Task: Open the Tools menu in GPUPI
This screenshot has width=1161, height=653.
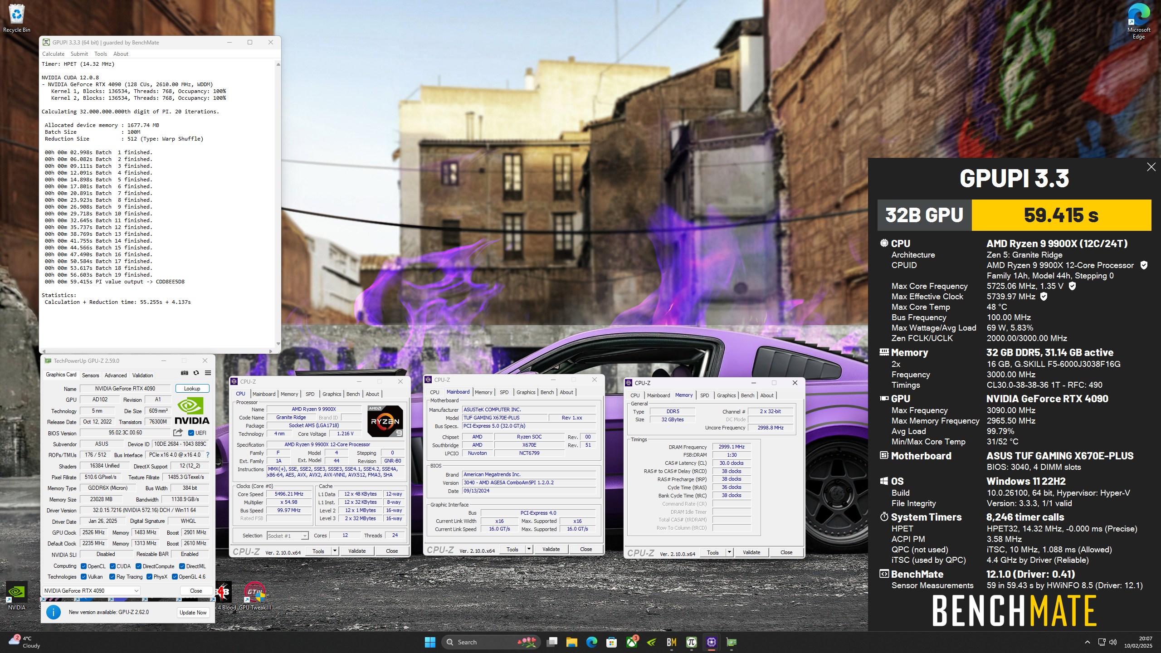Action: click(101, 54)
